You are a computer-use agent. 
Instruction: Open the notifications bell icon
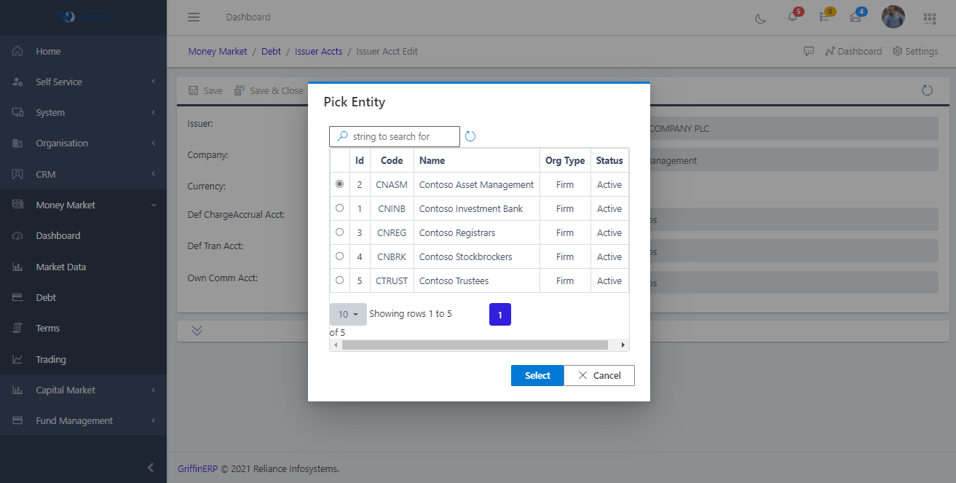(x=793, y=17)
